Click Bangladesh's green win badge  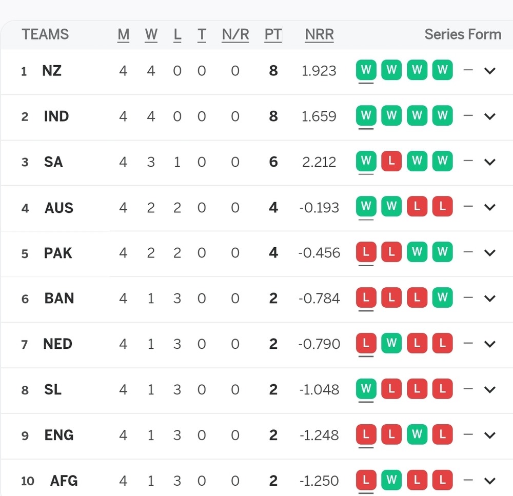[x=442, y=297]
